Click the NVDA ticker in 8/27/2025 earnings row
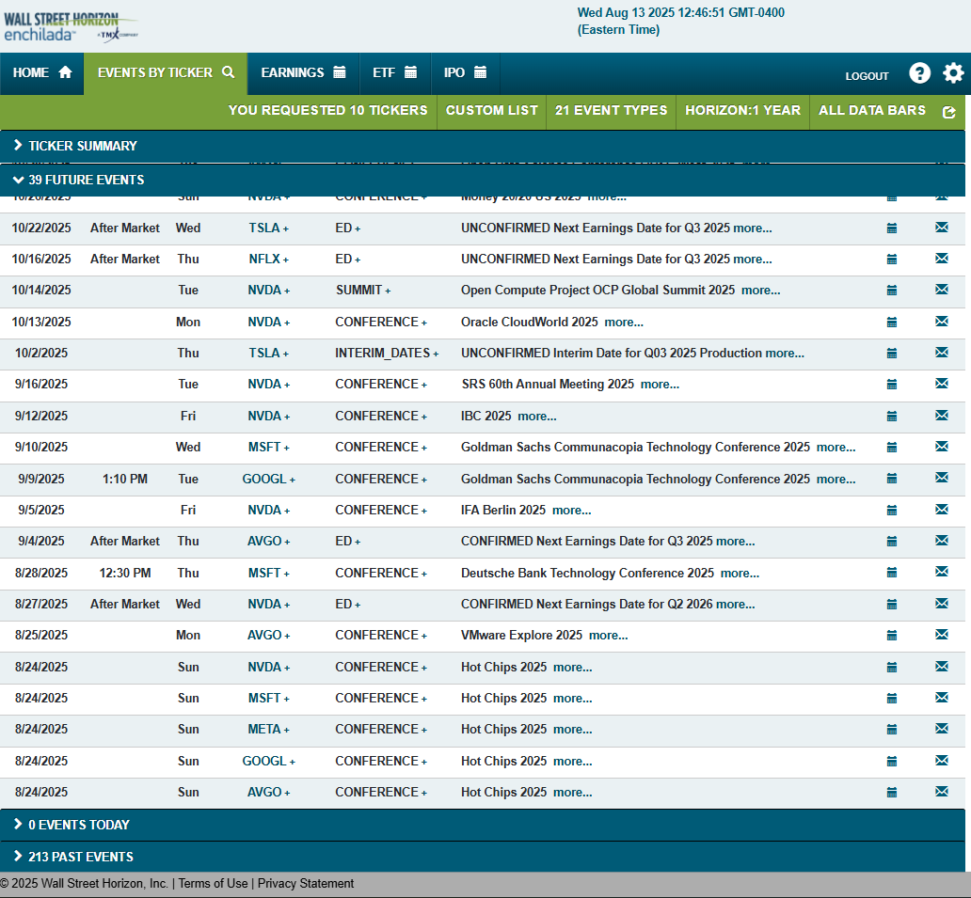Image resolution: width=971 pixels, height=898 pixels. coord(264,605)
